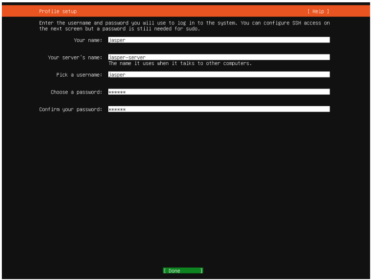Focus the 'Choose a password' field
Viewport: 371px width, 280px height.
tap(218, 92)
